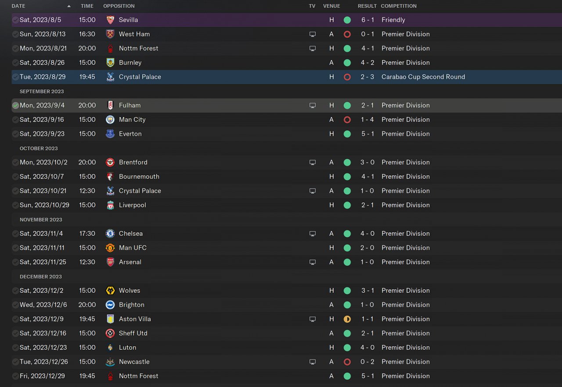The image size is (562, 387).
Task: Click the Man City club badge
Action: coord(110,120)
